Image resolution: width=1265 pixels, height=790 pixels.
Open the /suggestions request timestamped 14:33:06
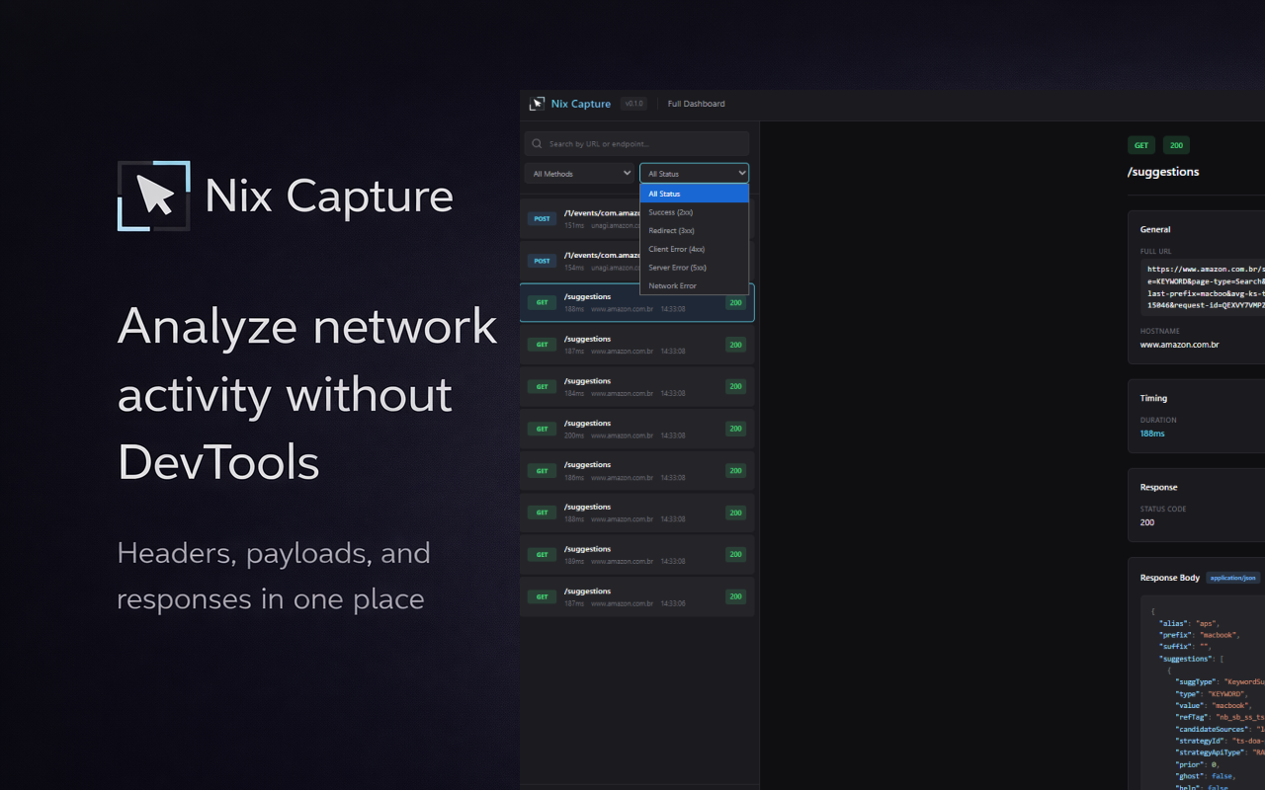(x=636, y=596)
